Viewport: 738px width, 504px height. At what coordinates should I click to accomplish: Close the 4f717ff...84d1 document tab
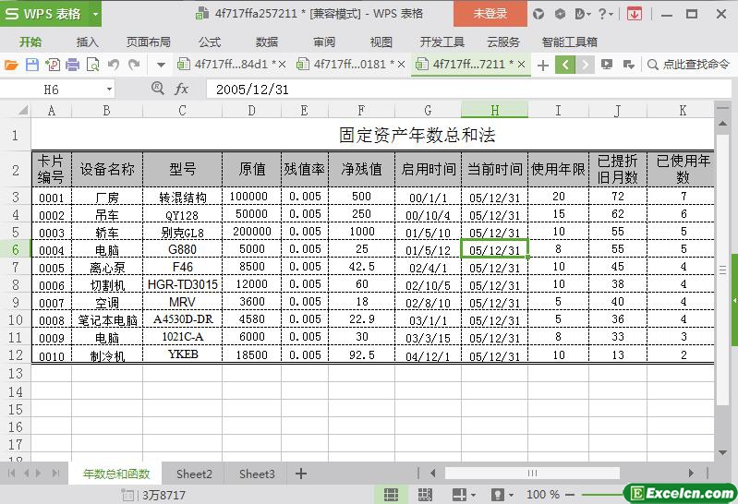click(282, 65)
